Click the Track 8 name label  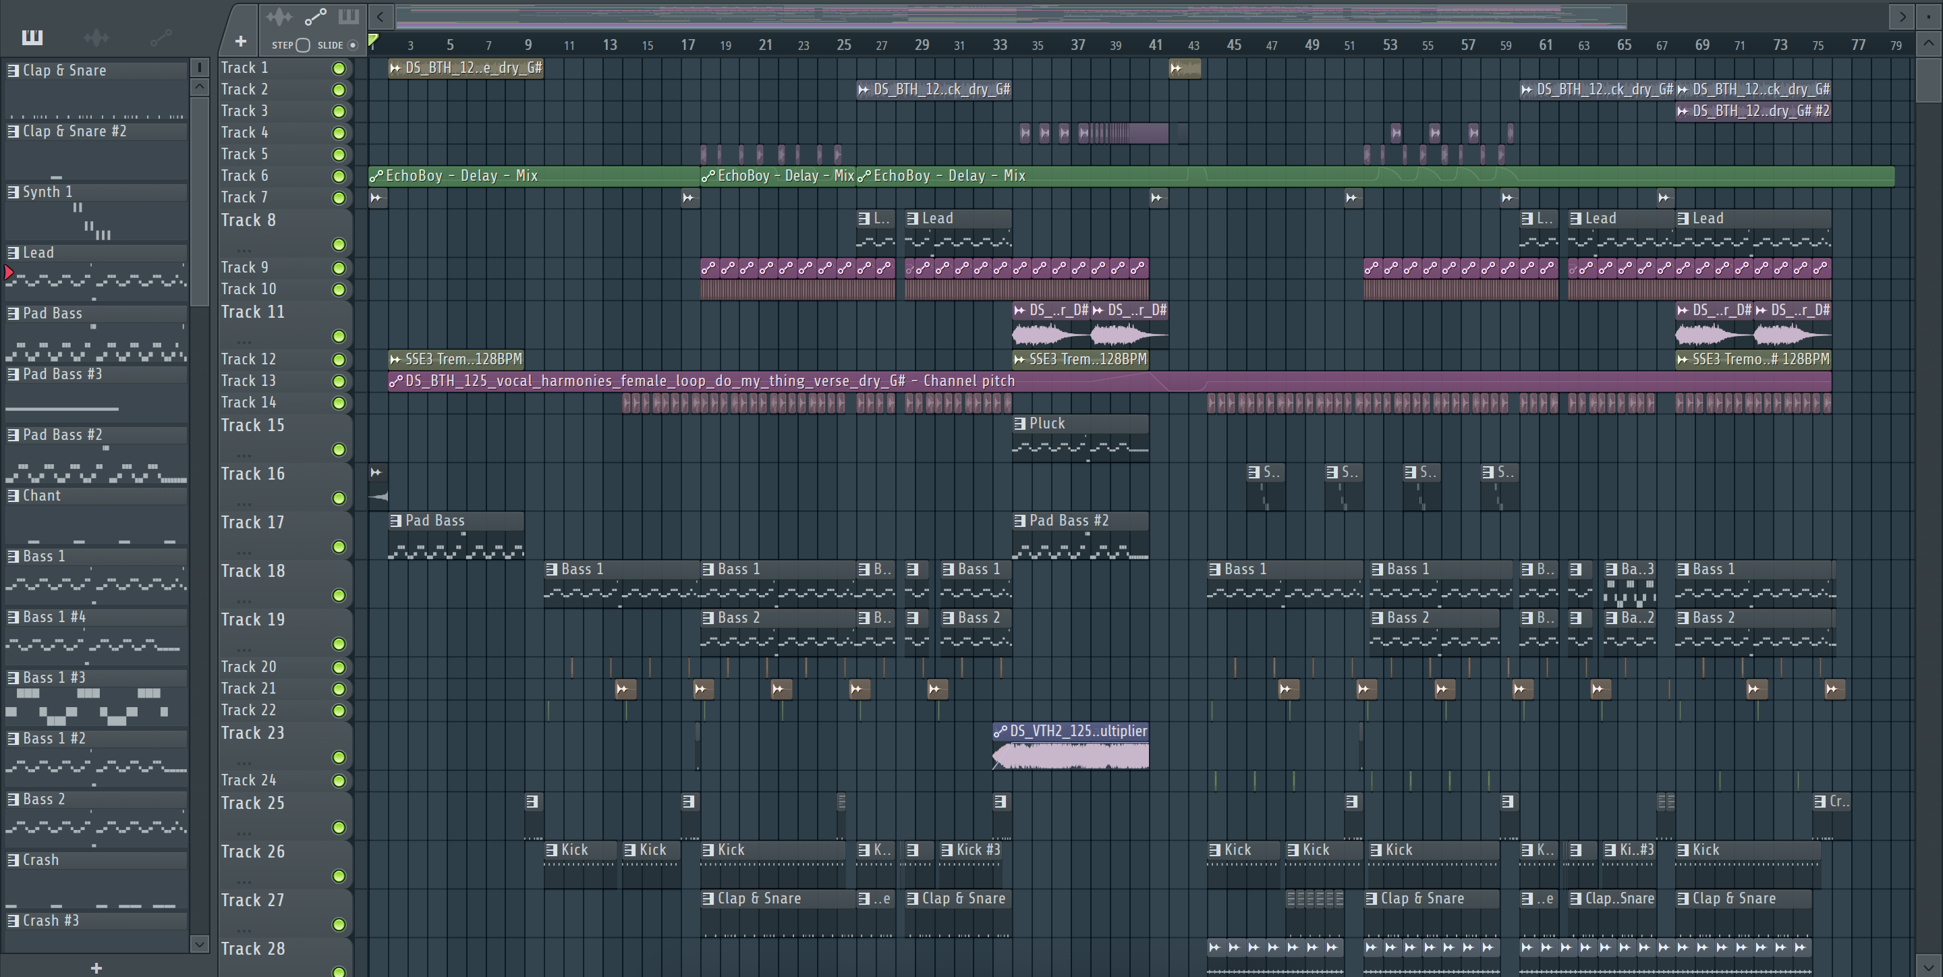click(x=248, y=220)
